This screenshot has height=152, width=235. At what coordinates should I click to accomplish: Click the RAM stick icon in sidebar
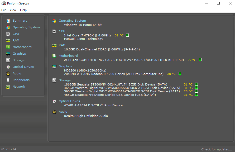[x=8, y=40]
